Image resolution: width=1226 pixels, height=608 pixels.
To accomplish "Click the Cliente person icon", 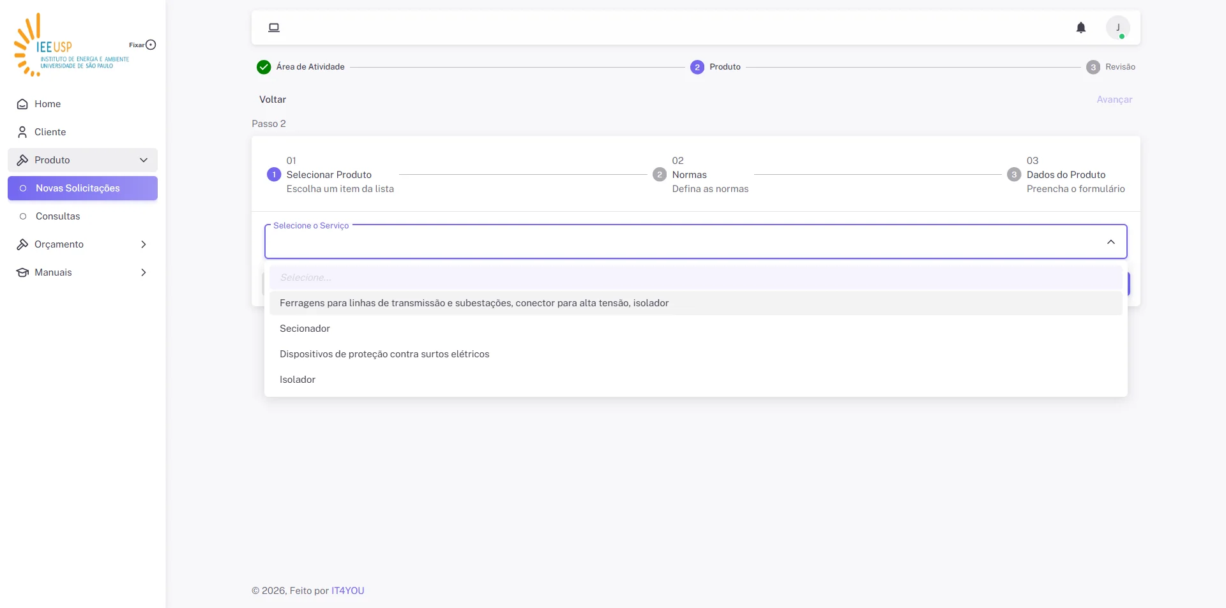I will tap(22, 132).
